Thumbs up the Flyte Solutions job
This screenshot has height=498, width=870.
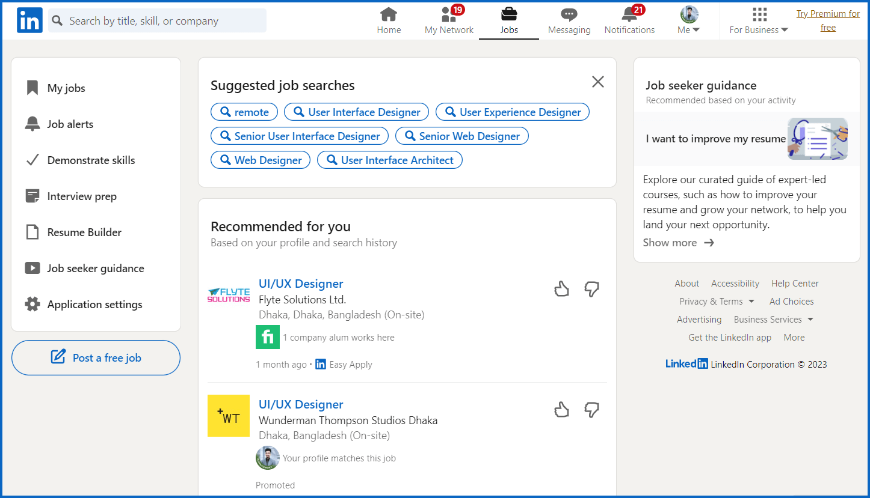point(561,290)
